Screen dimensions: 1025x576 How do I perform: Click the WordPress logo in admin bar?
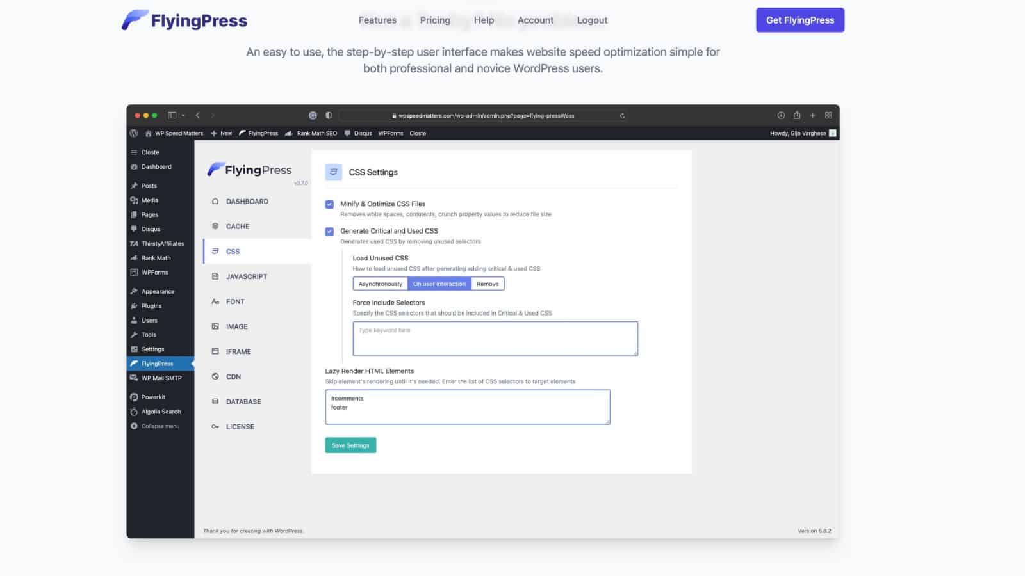134,133
